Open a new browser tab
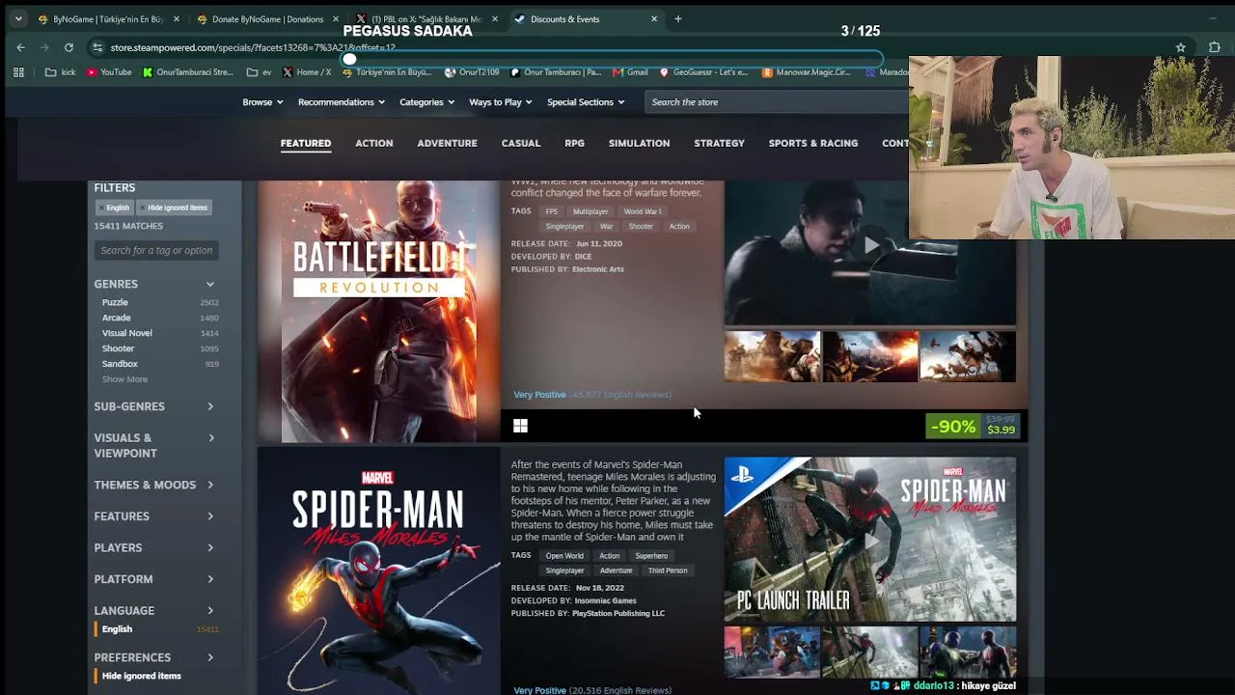The image size is (1235, 695). click(678, 19)
